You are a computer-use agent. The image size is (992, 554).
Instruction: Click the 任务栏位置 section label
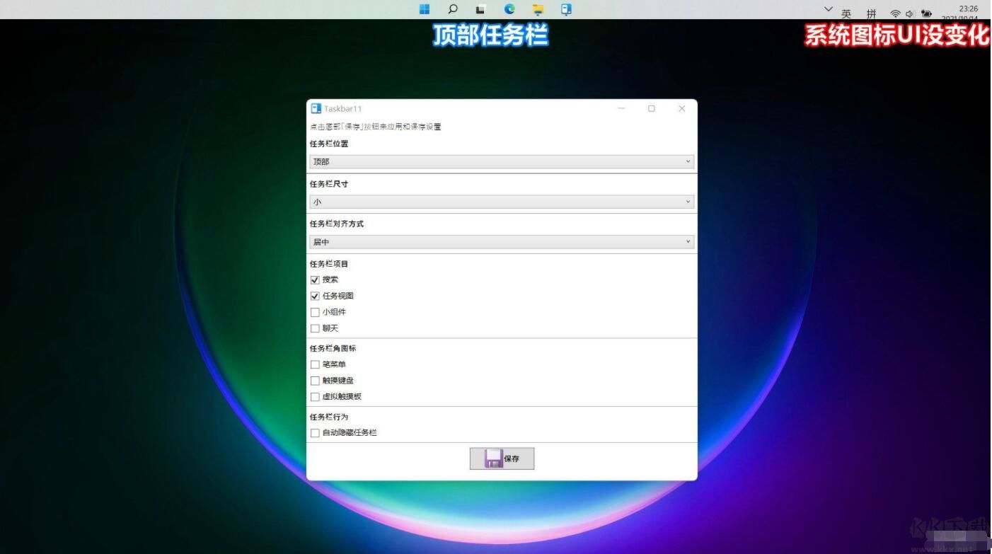point(329,144)
